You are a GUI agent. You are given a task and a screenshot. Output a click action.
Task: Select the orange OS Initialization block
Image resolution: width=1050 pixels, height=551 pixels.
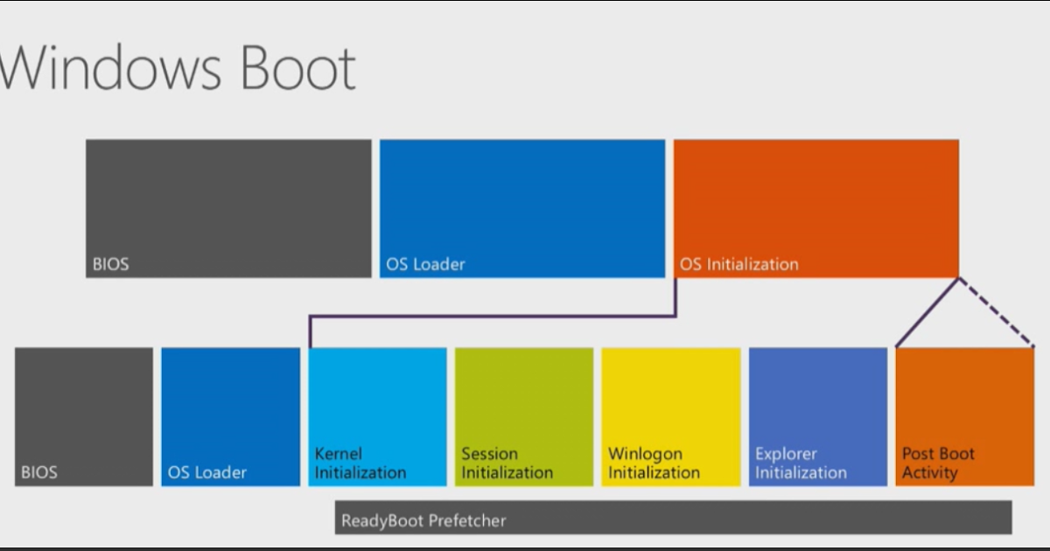(815, 206)
